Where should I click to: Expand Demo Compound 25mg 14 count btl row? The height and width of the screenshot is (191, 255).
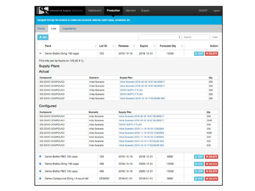40,179
